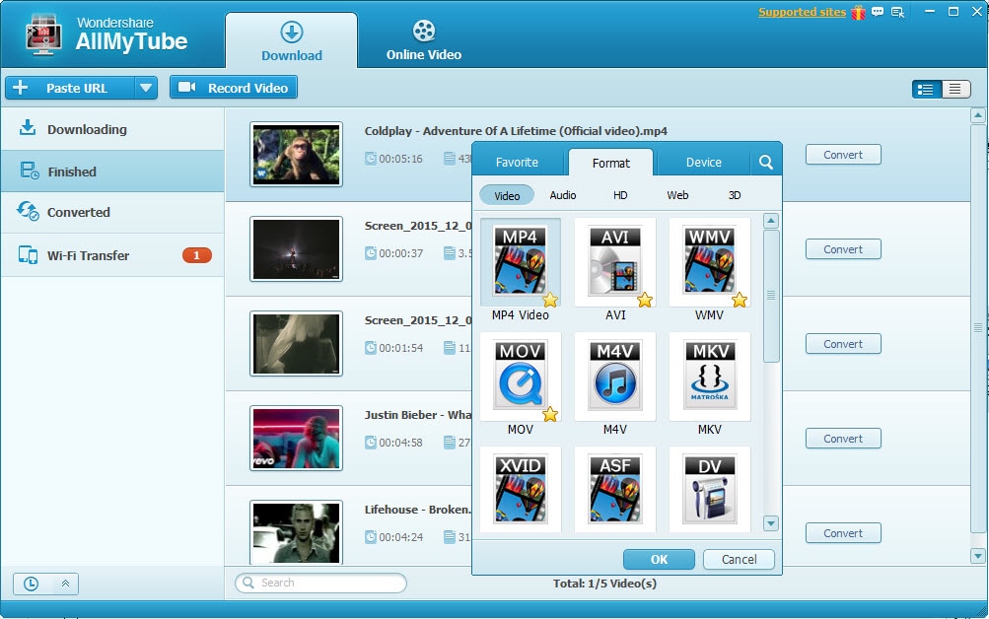Toggle favorite star on MOV
The image size is (989, 619).
point(550,414)
